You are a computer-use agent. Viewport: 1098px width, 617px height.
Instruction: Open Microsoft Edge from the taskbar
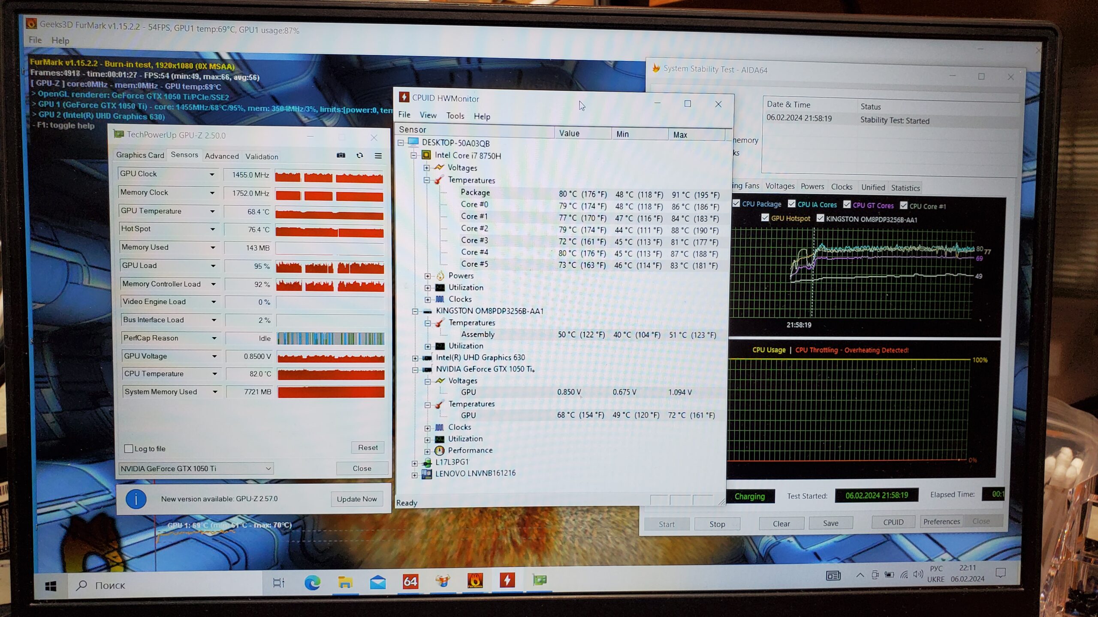[312, 582]
